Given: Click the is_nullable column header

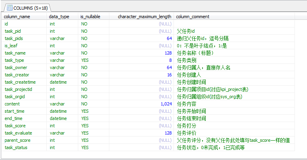Looking at the screenshot, I should pos(94,17).
